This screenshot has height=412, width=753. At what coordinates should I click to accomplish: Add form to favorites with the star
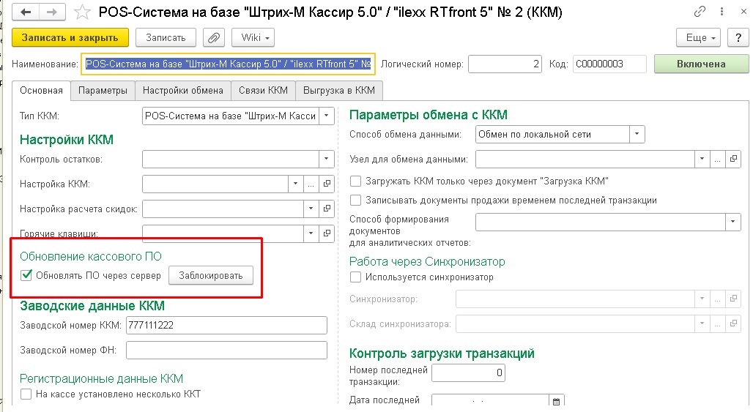pyautogui.click(x=82, y=12)
